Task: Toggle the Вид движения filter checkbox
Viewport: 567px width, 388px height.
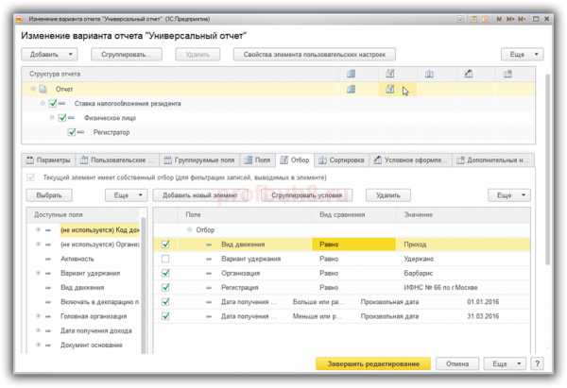Action: (x=165, y=245)
